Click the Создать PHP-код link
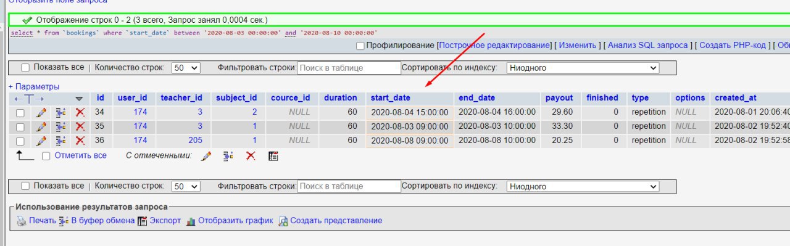Image resolution: width=790 pixels, height=246 pixels. click(x=733, y=46)
